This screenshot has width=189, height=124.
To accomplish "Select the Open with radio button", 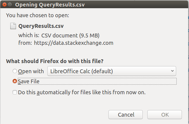I will [x=15, y=71].
